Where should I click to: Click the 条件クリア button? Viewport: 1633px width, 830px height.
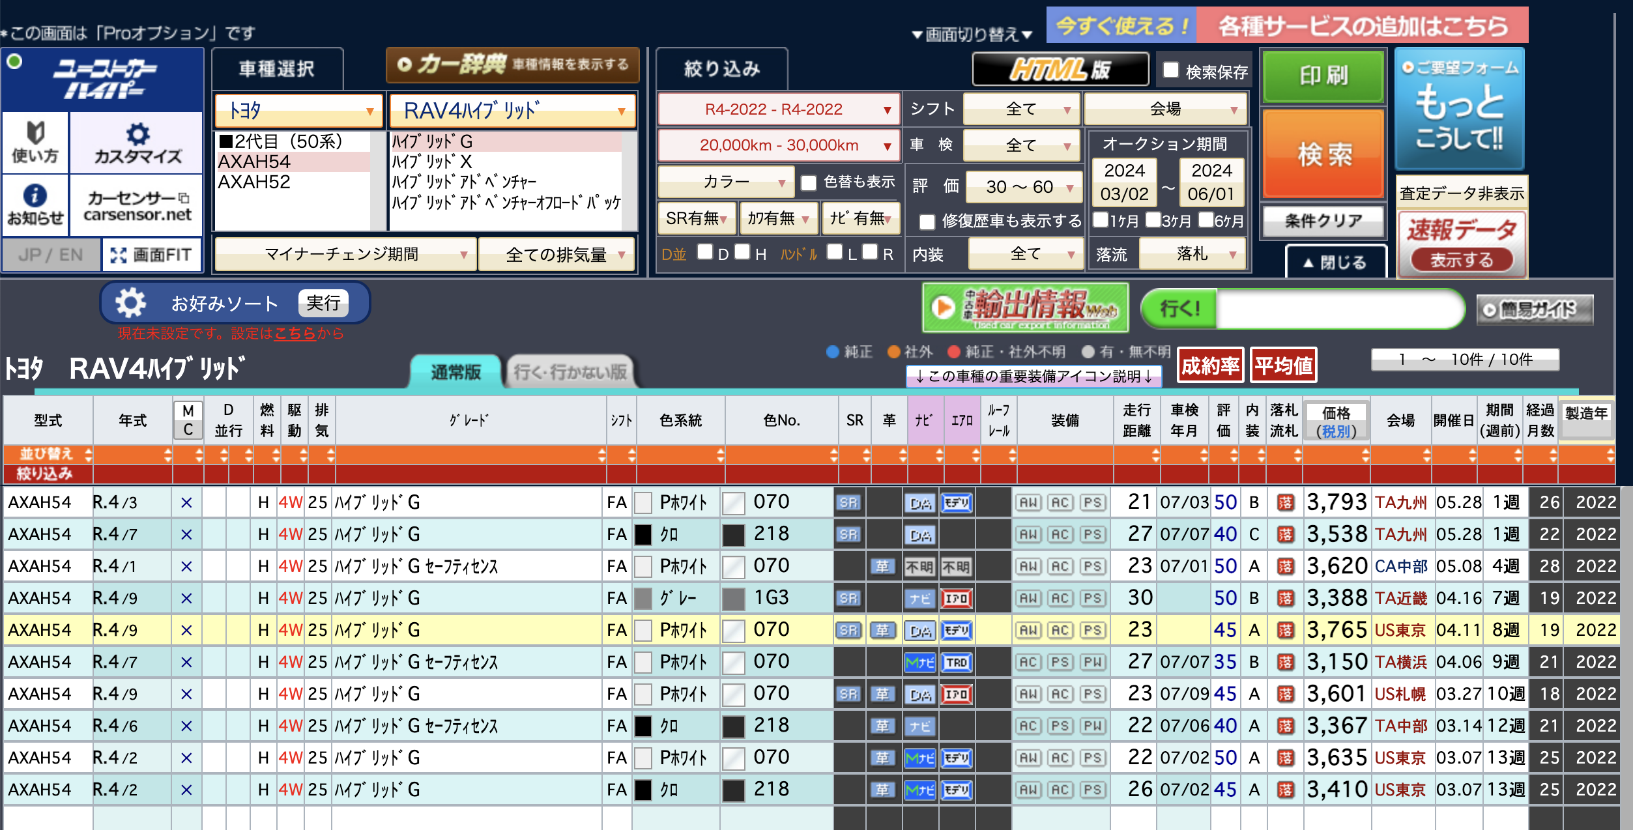pos(1323,221)
